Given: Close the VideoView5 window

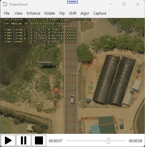Looking at the screenshot, I should (x=138, y=4).
